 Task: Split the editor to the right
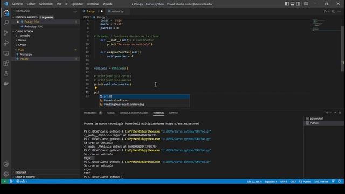pos(334,11)
